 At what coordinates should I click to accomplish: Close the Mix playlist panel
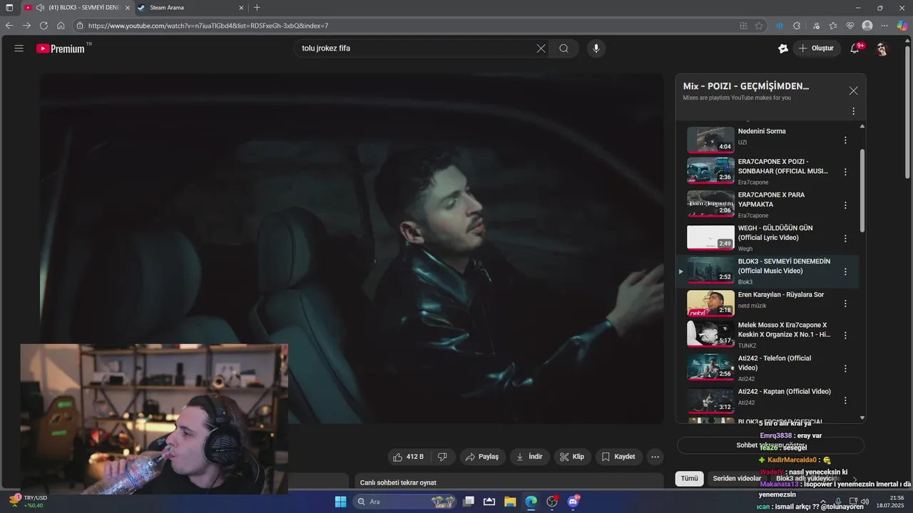[853, 90]
